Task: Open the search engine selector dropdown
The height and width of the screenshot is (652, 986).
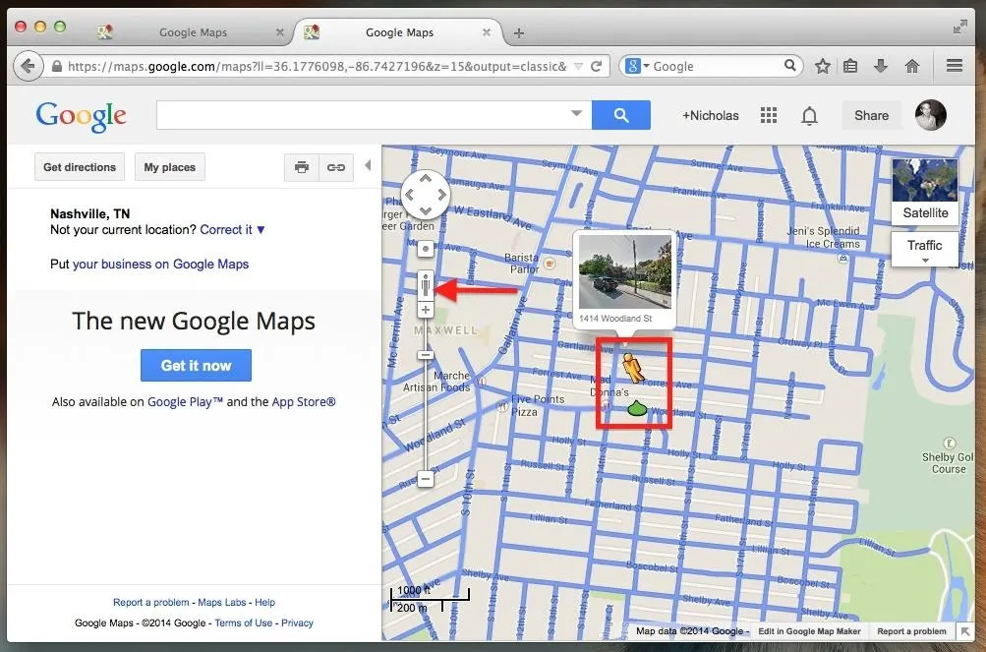Action: [638, 66]
